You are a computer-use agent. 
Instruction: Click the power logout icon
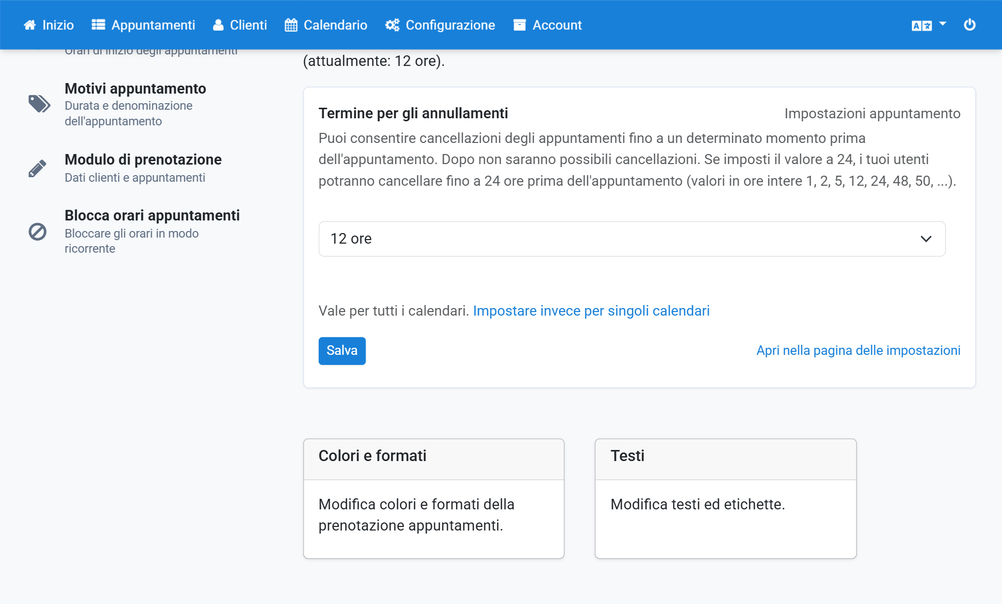pyautogui.click(x=969, y=25)
